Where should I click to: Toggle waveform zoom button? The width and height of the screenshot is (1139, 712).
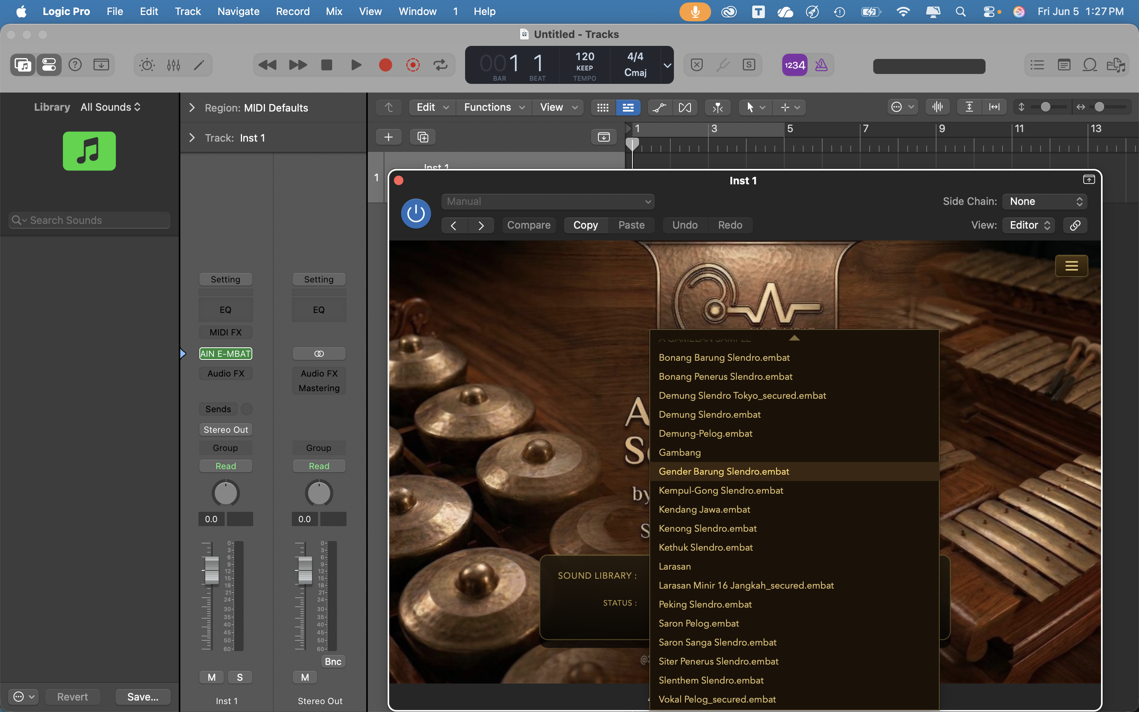click(x=937, y=107)
